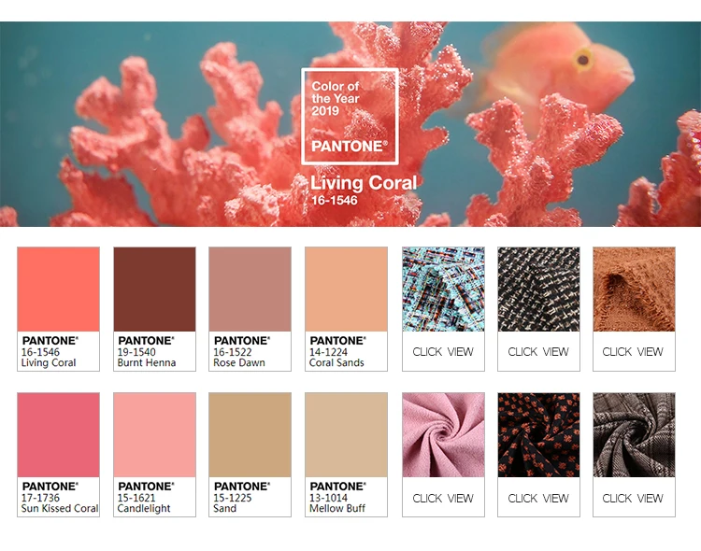Viewport: 701px width, 551px height.
Task: Click CLICK VIEW under the pink fabric
Action: (x=443, y=498)
